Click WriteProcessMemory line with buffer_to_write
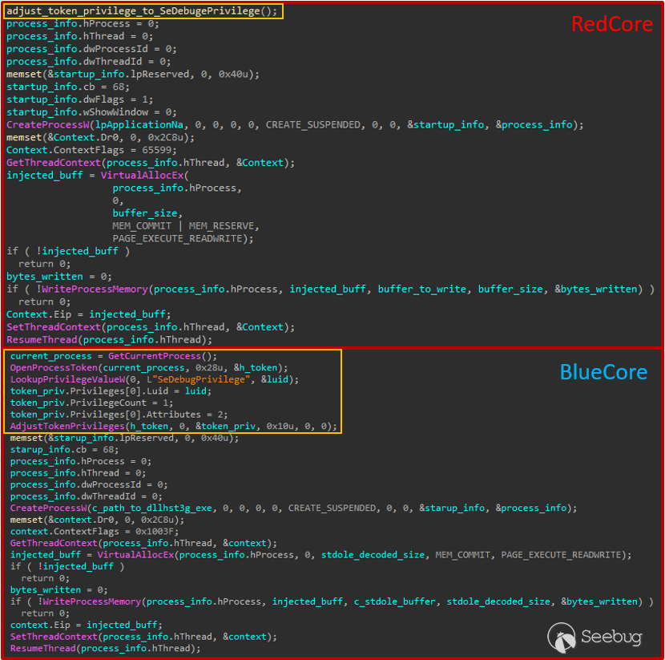Viewport: 665px width, 660px height. coord(330,290)
